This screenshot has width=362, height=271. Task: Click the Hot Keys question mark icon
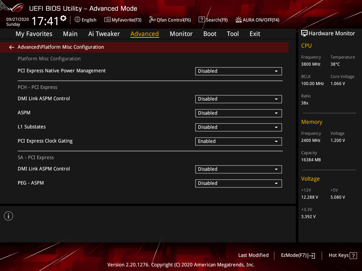(x=353, y=255)
